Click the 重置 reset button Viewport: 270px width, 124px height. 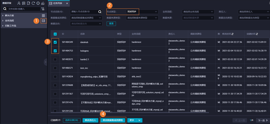(111, 24)
